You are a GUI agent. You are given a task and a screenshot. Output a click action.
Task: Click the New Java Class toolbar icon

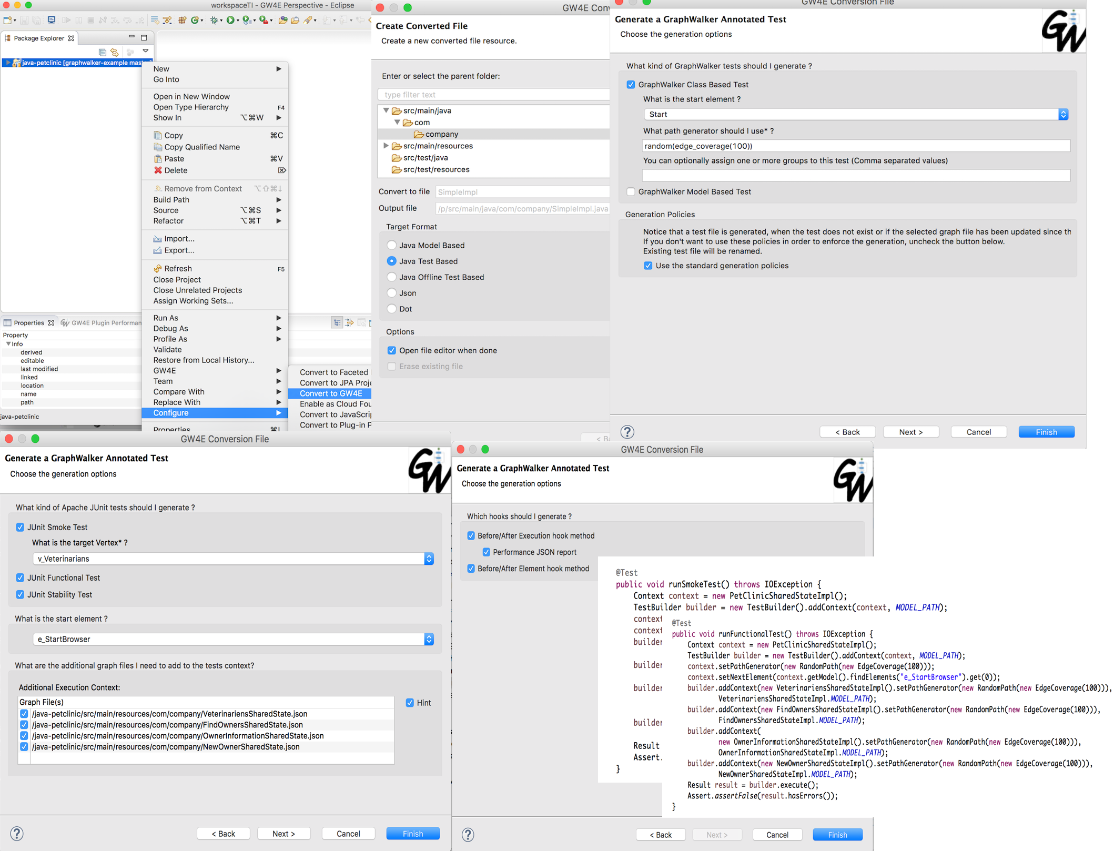click(195, 21)
